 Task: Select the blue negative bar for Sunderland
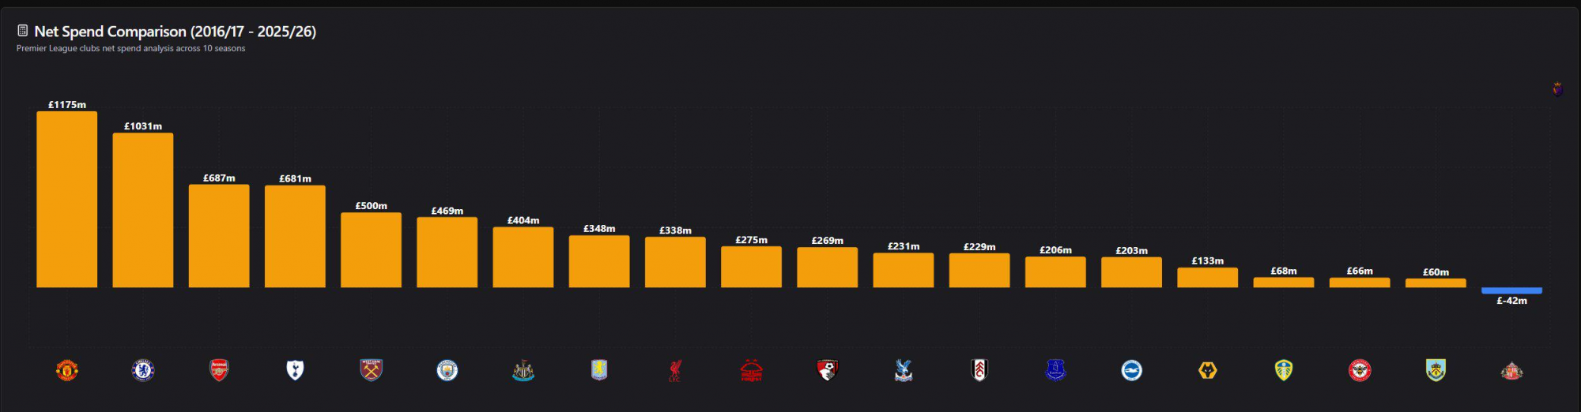coord(1512,290)
